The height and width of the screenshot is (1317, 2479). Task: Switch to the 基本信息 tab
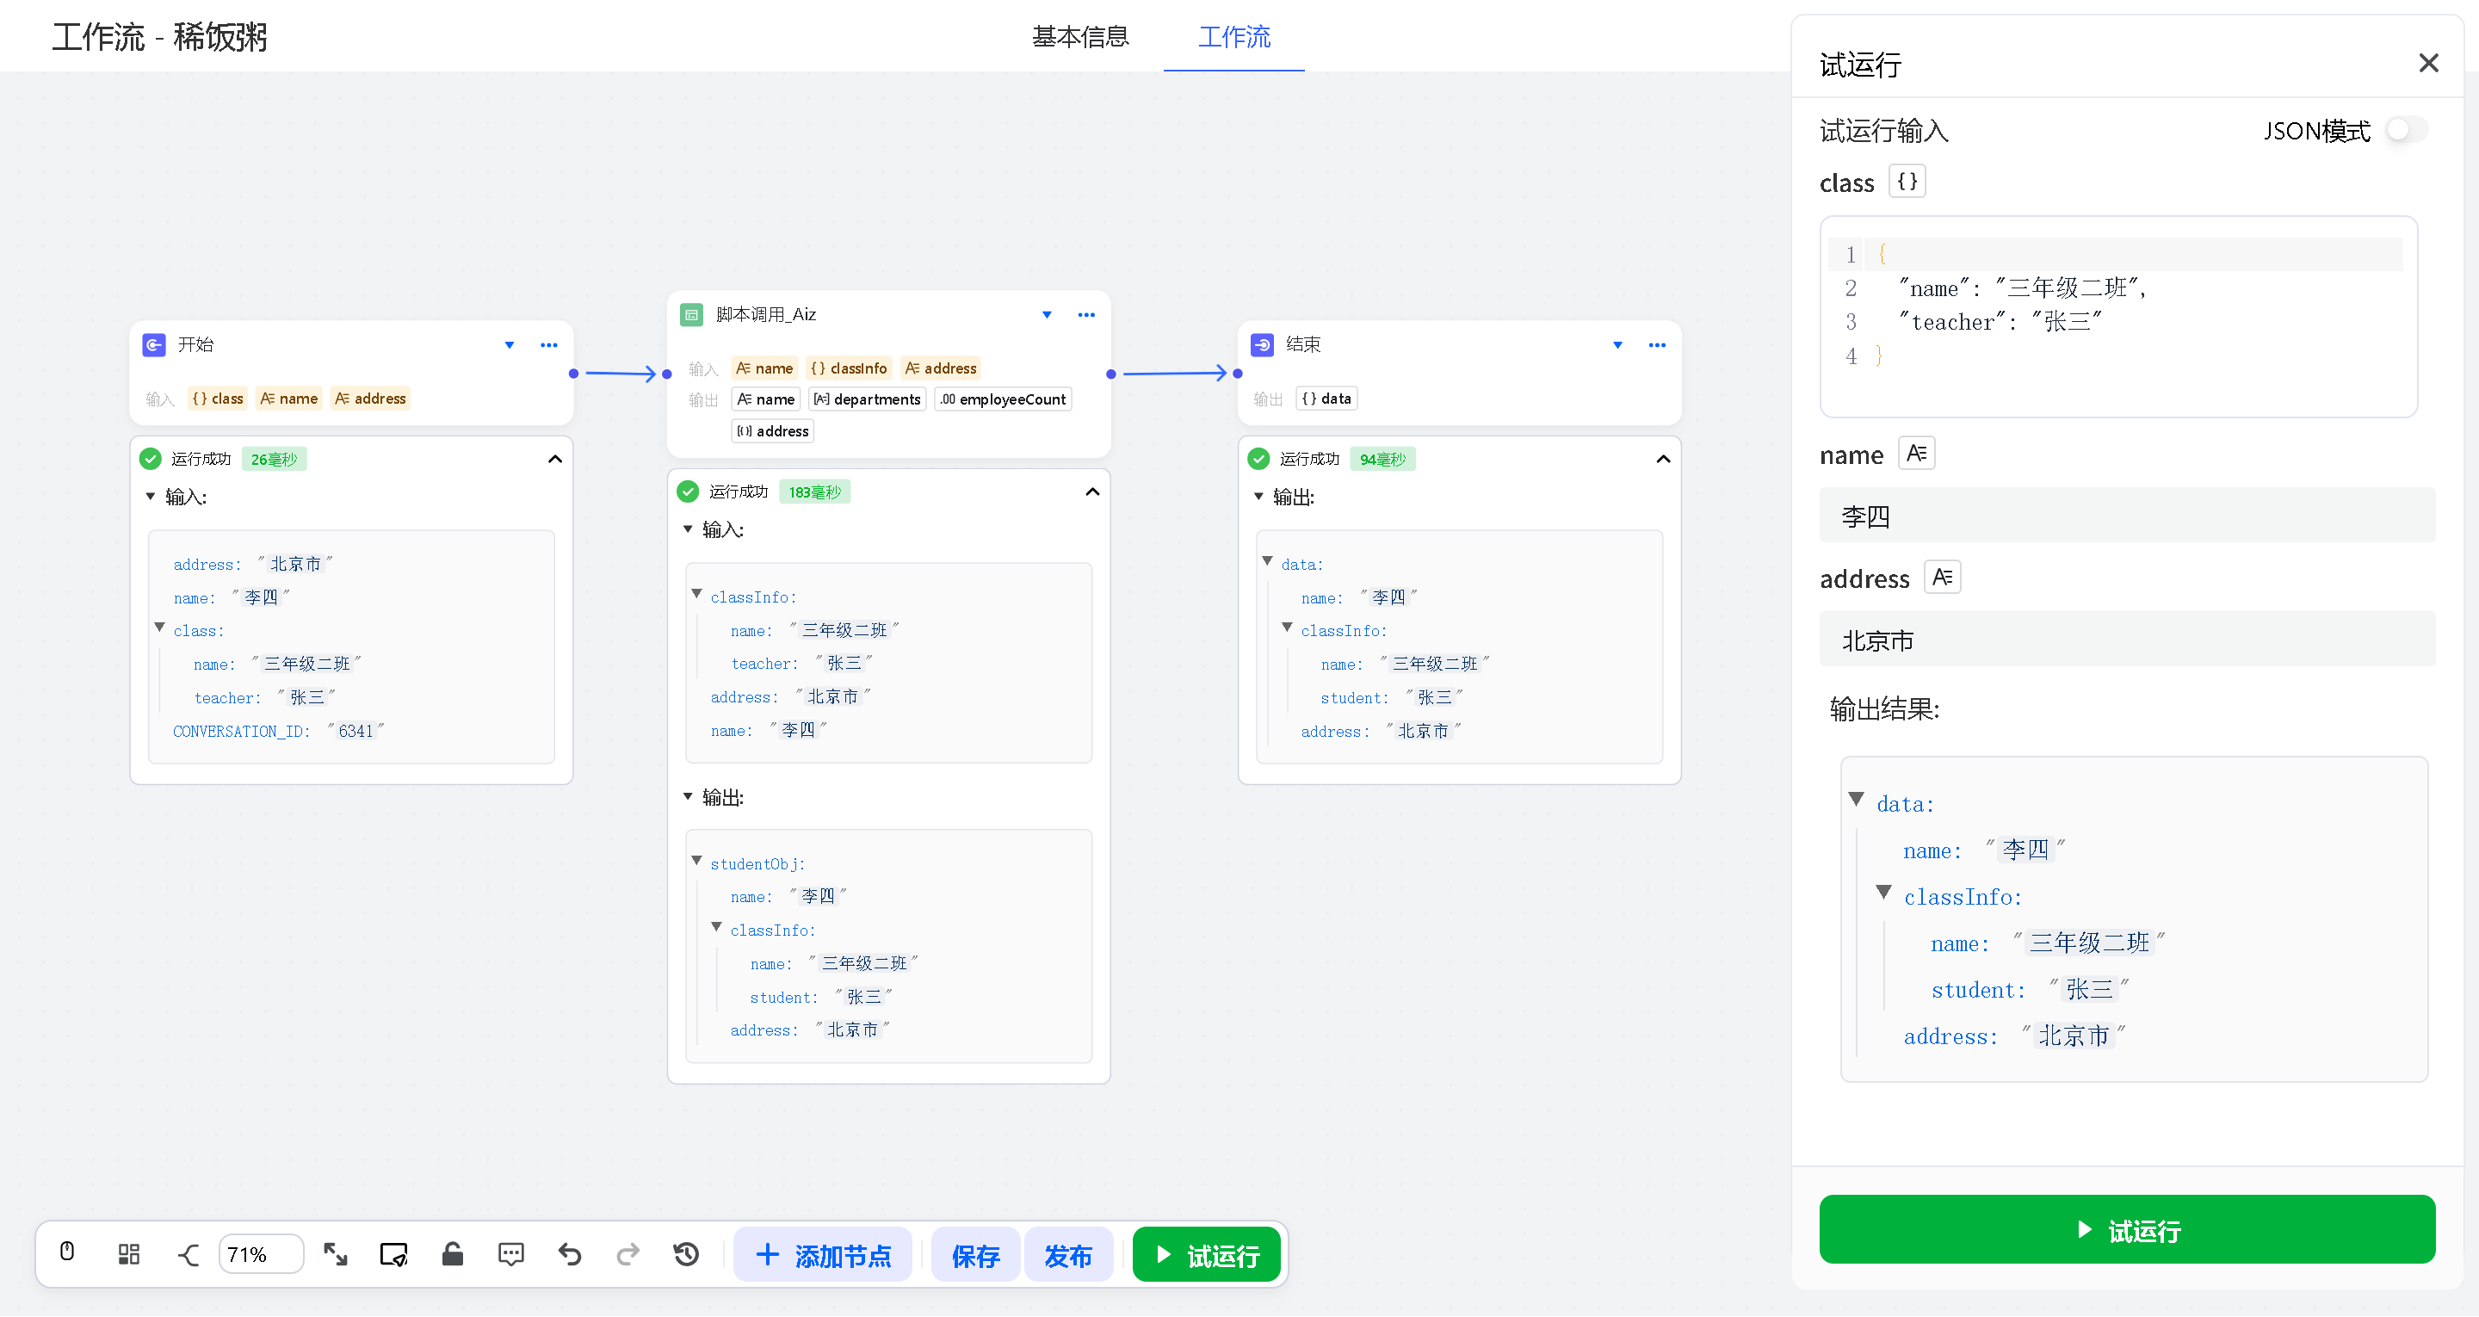[x=1079, y=36]
